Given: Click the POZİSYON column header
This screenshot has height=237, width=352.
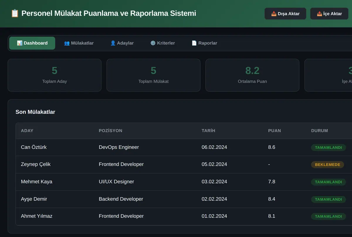Looking at the screenshot, I should coord(111,131).
